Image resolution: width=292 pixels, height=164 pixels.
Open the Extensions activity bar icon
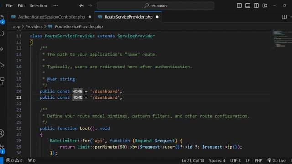2,81
